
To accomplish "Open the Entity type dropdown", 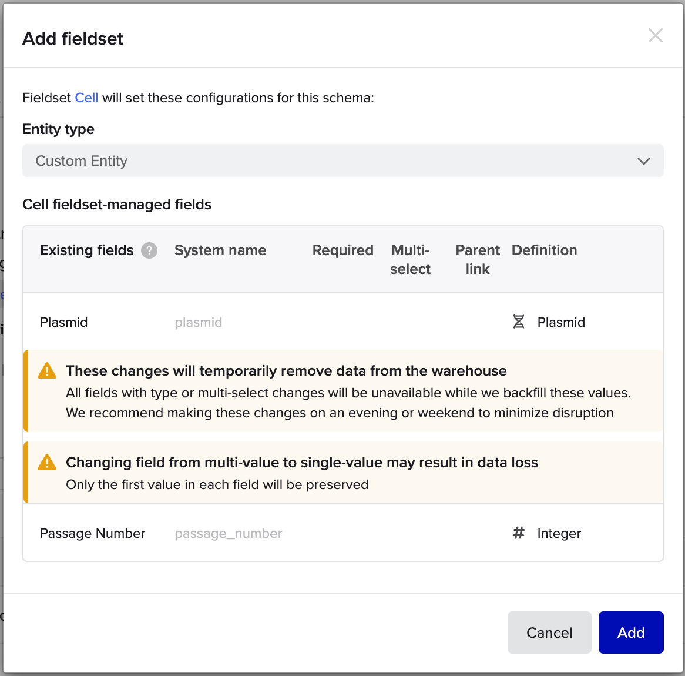I will pyautogui.click(x=342, y=160).
